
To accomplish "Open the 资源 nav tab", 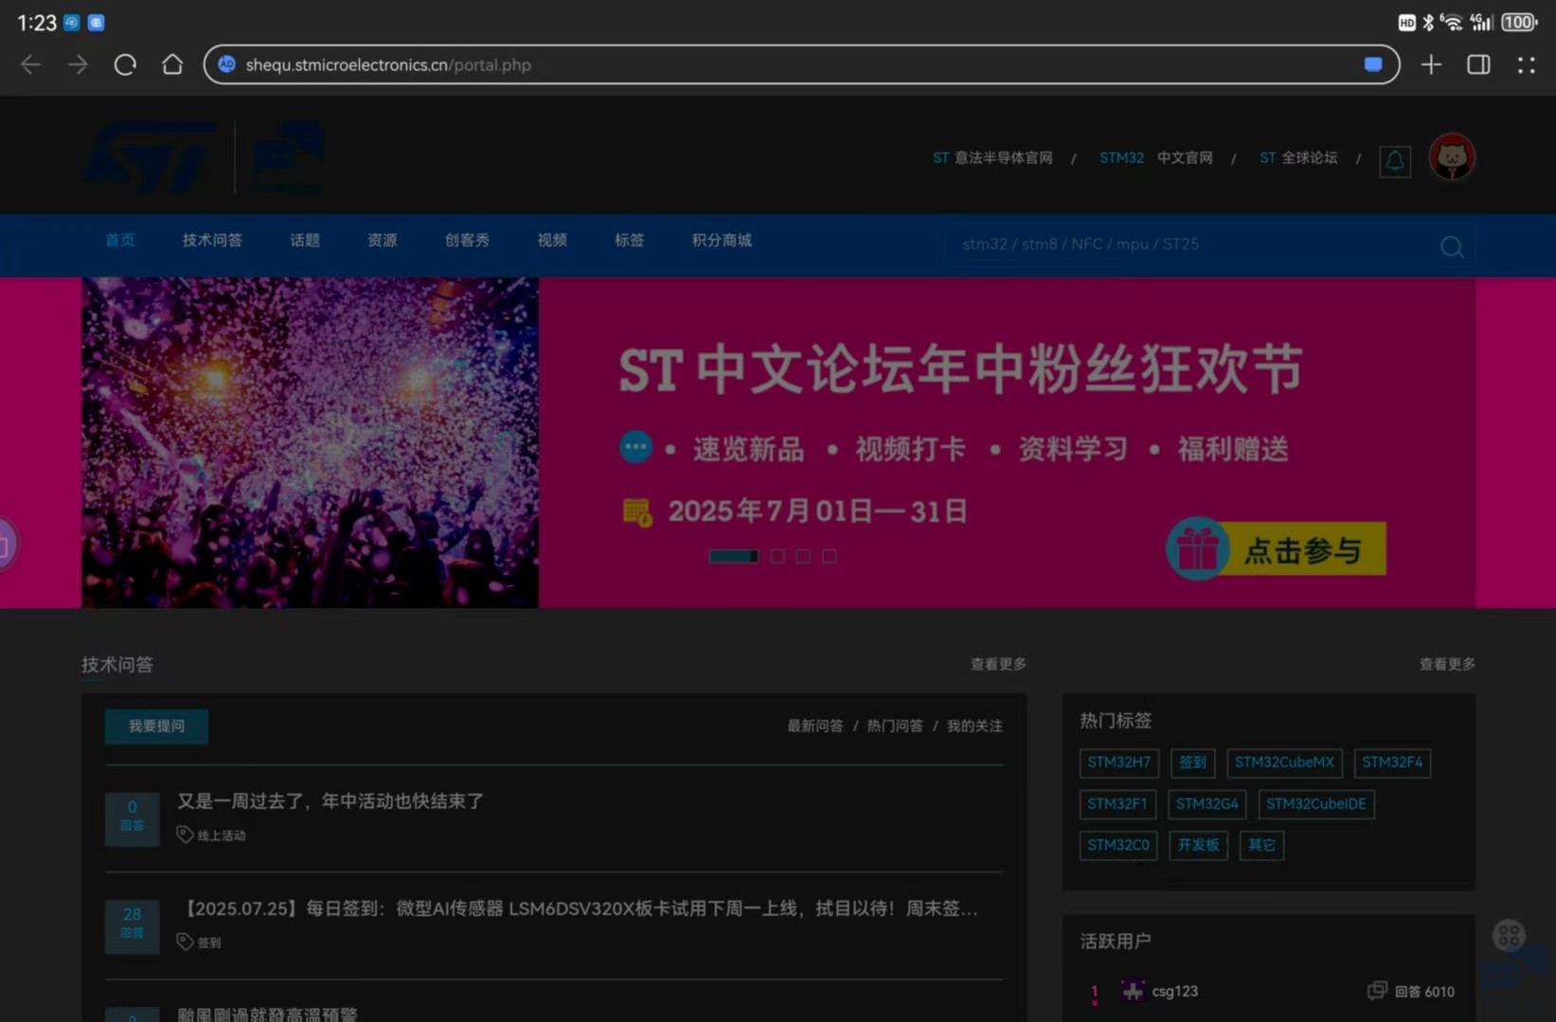I will (383, 241).
